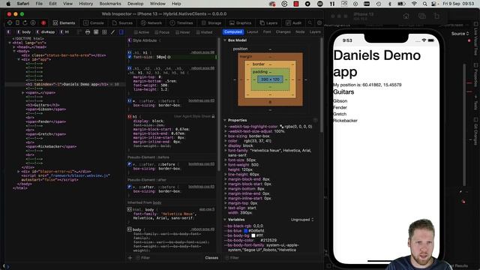Click the Gibson text in simulator
This screenshot has height=270, width=480.
[x=340, y=100]
